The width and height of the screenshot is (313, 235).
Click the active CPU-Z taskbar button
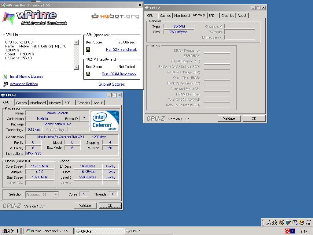(99, 231)
